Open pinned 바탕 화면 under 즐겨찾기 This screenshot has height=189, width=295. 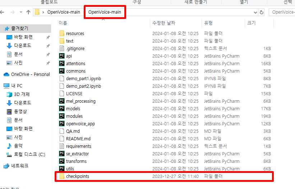tap(23, 37)
